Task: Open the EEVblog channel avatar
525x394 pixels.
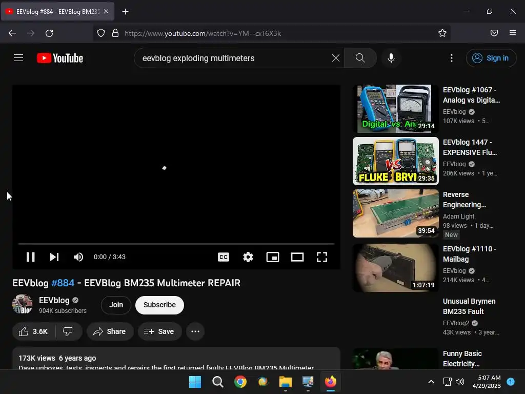Action: [23, 304]
